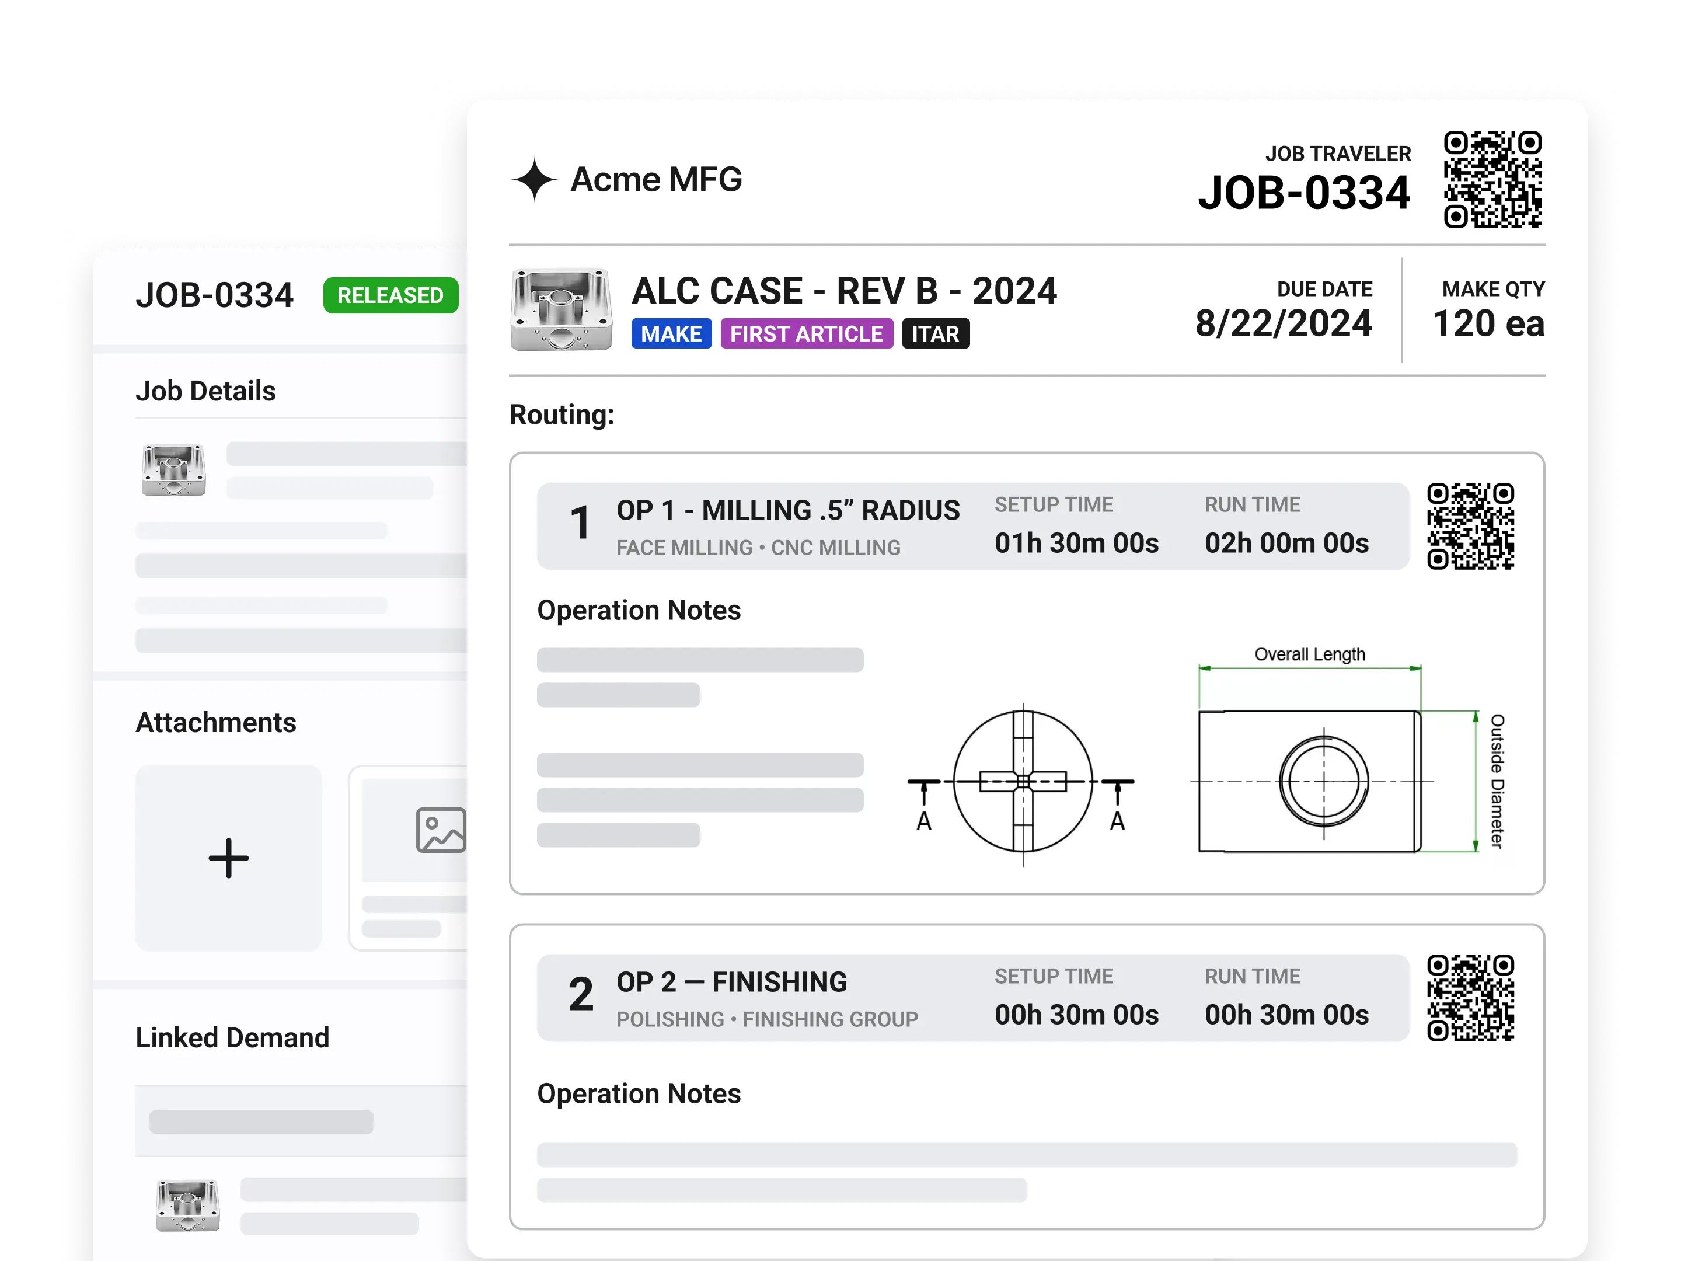Click the job traveler QR code in header

[x=1492, y=179]
